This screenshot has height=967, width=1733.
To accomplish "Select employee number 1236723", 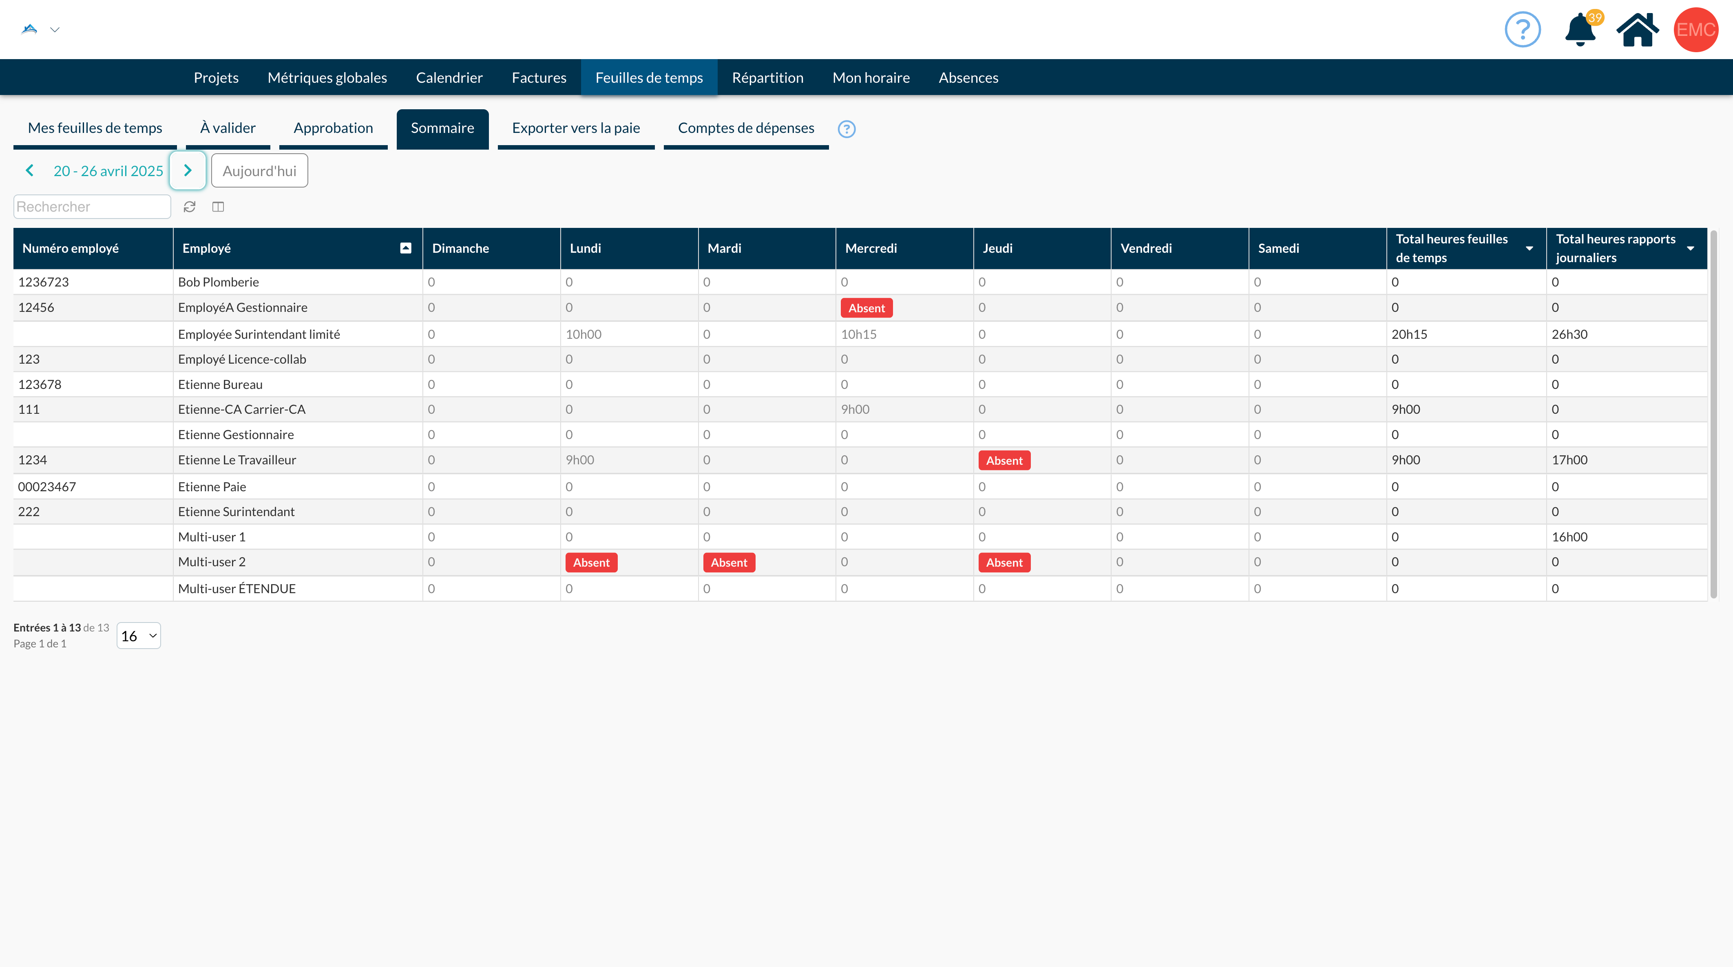I will 44,283.
